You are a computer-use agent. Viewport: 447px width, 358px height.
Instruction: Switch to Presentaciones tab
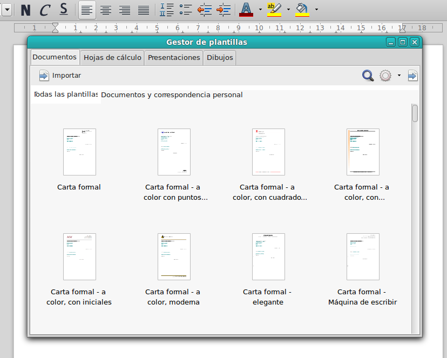coord(174,58)
